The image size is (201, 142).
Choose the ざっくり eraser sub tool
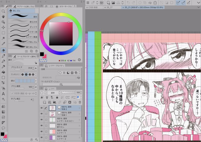point(23,26)
